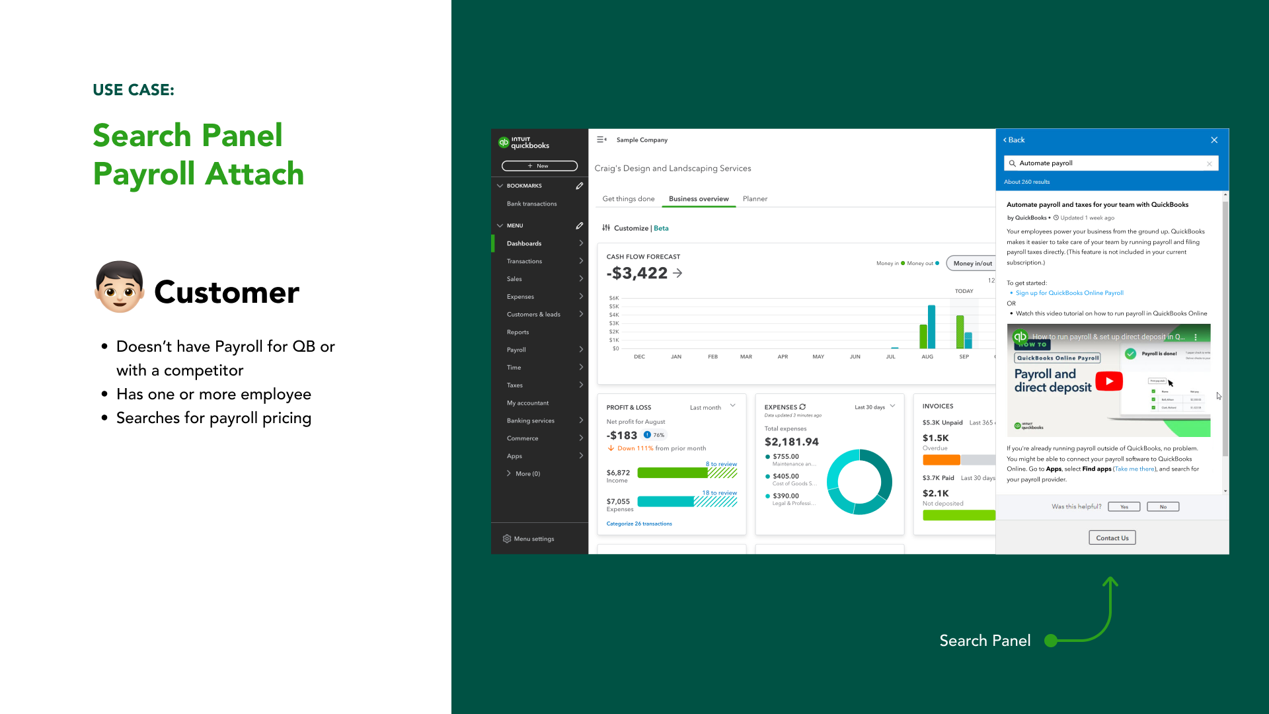Open Last 30 days dropdown in Expenses
Screen dimensions: 1269x714
874,407
